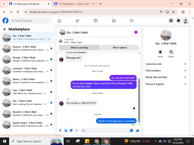Search within the Gia conversation

coord(171,52)
